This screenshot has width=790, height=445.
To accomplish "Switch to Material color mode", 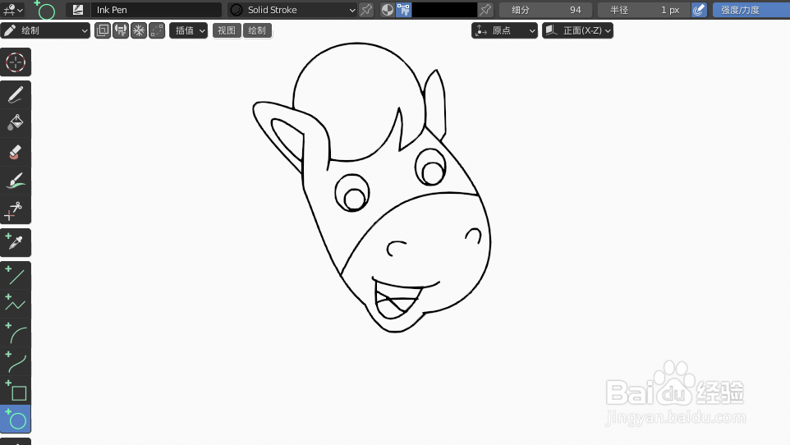I will coord(387,10).
